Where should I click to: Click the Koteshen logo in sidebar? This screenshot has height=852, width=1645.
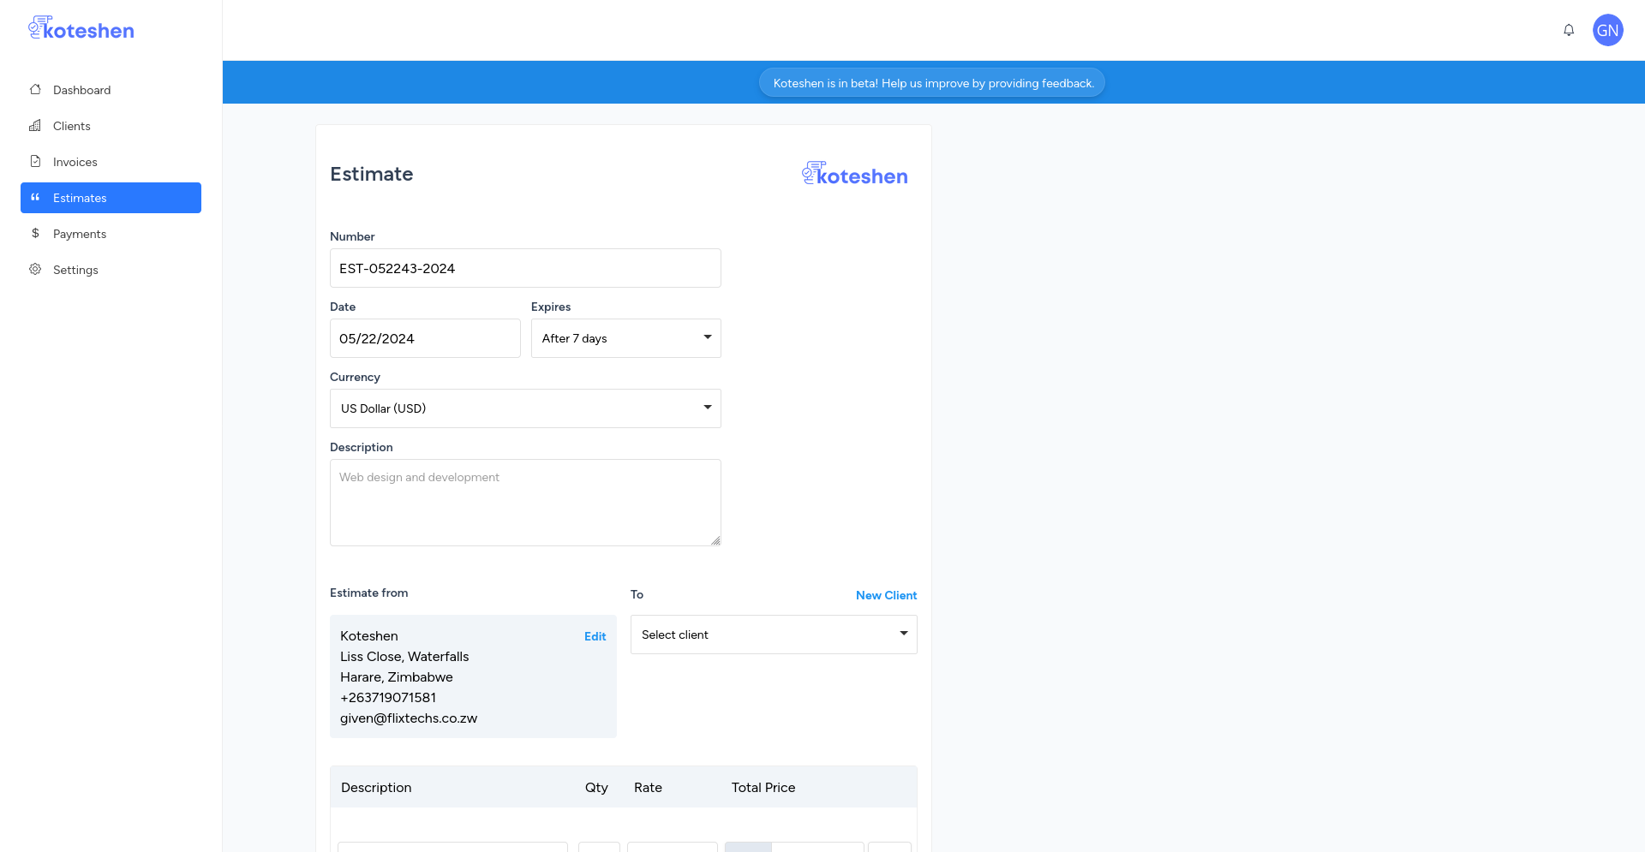click(x=81, y=28)
